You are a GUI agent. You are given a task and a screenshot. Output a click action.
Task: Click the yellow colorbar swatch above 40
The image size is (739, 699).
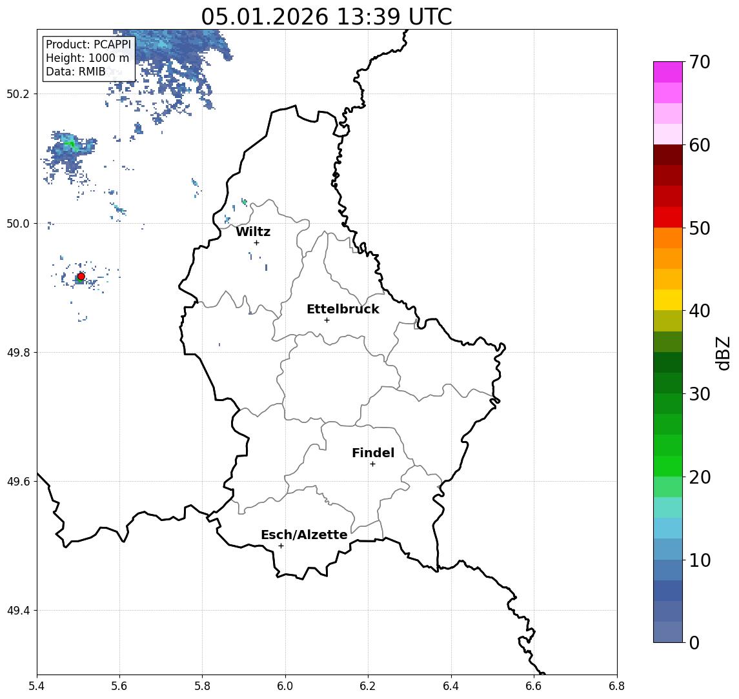[x=668, y=300]
